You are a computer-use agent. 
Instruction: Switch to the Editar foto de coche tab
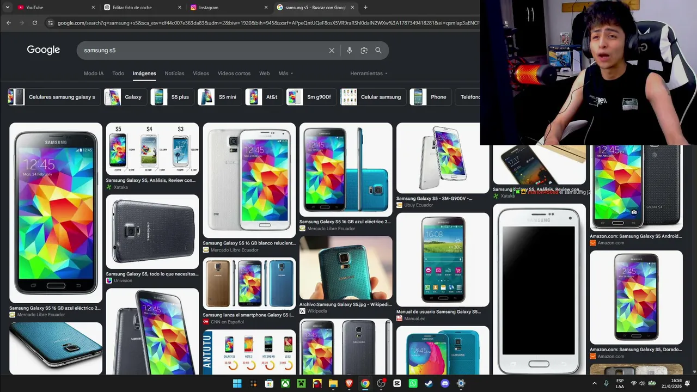[143, 8]
